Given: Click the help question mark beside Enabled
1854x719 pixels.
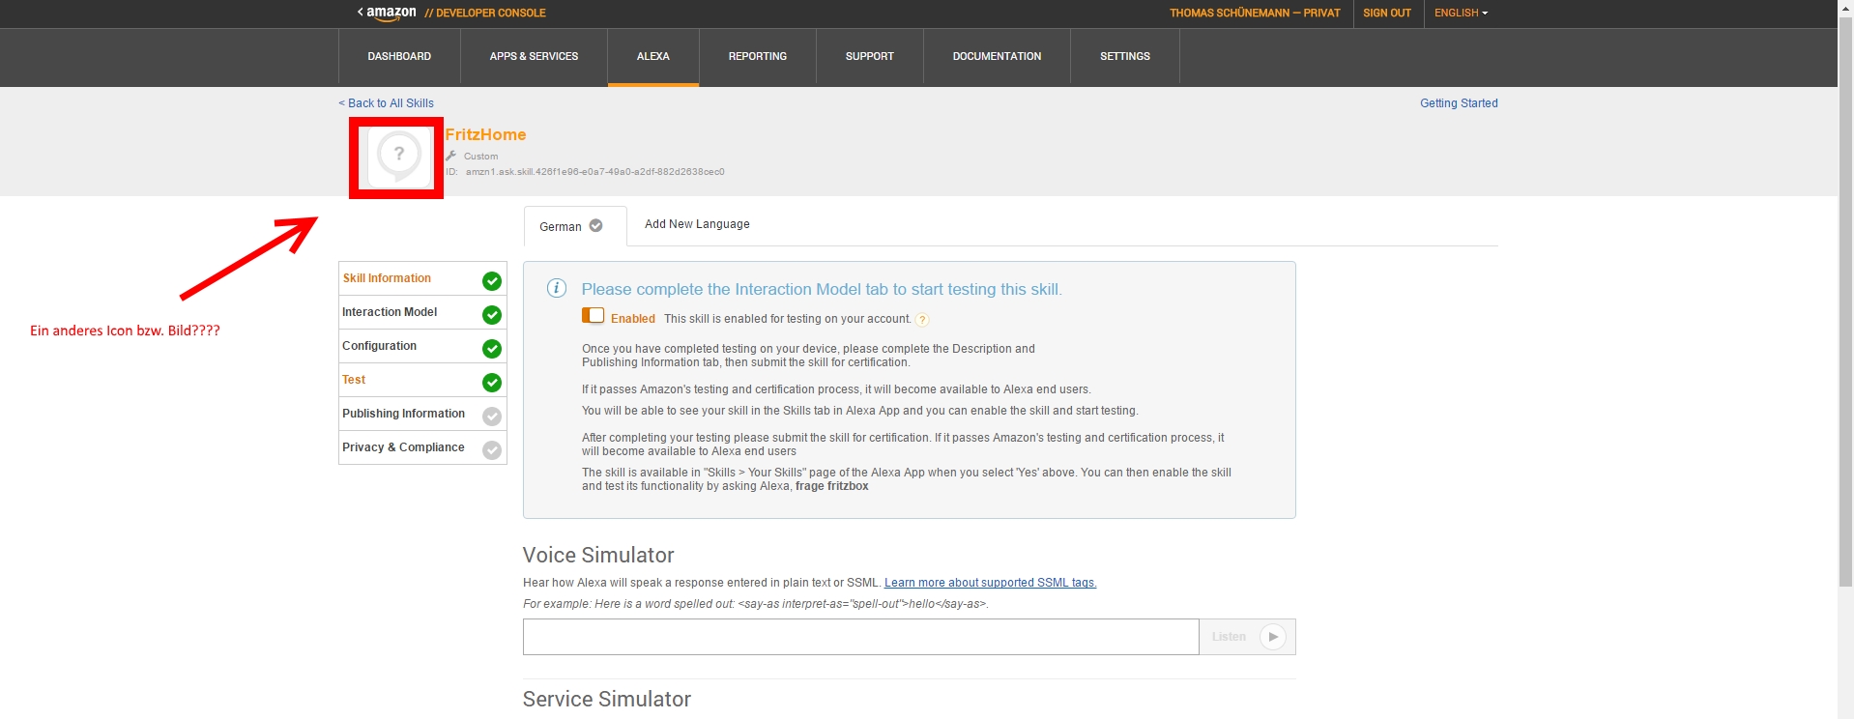Looking at the screenshot, I should click(922, 320).
